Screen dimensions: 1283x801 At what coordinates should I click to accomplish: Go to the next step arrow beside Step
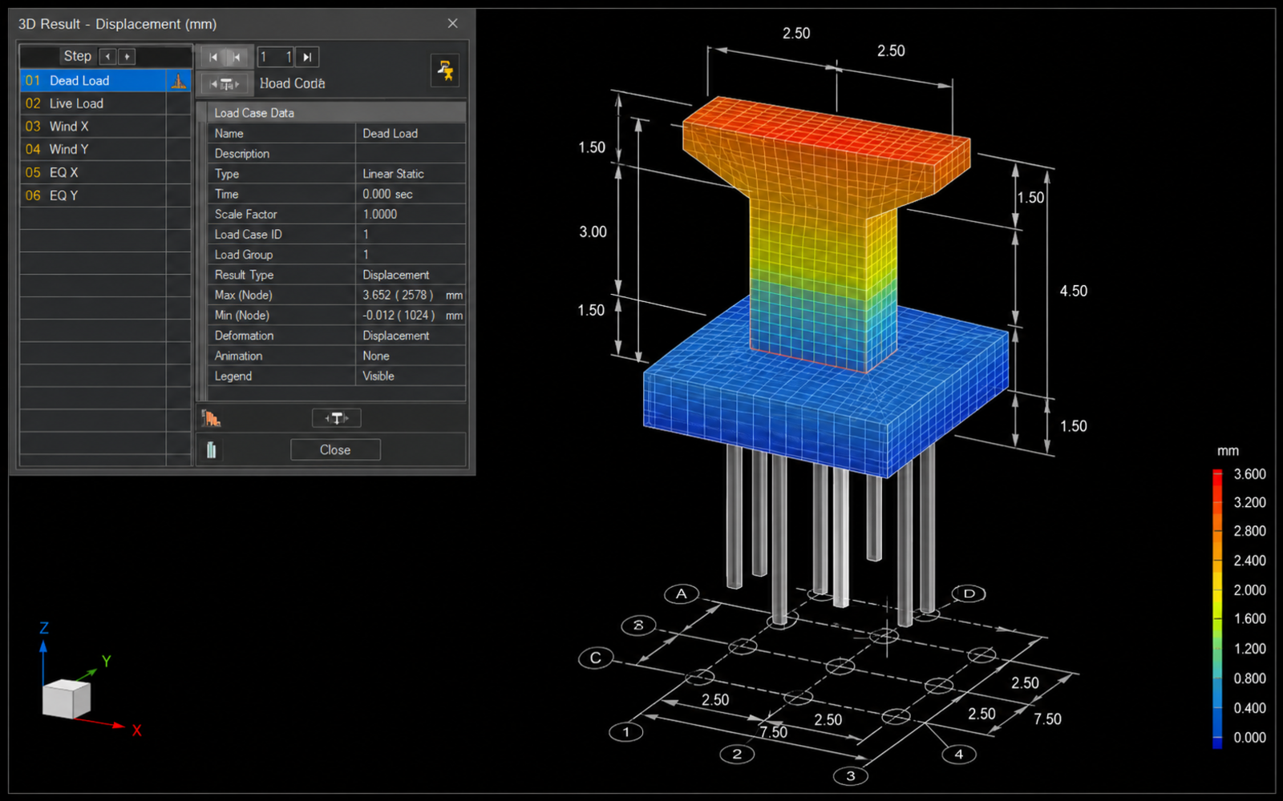(127, 56)
